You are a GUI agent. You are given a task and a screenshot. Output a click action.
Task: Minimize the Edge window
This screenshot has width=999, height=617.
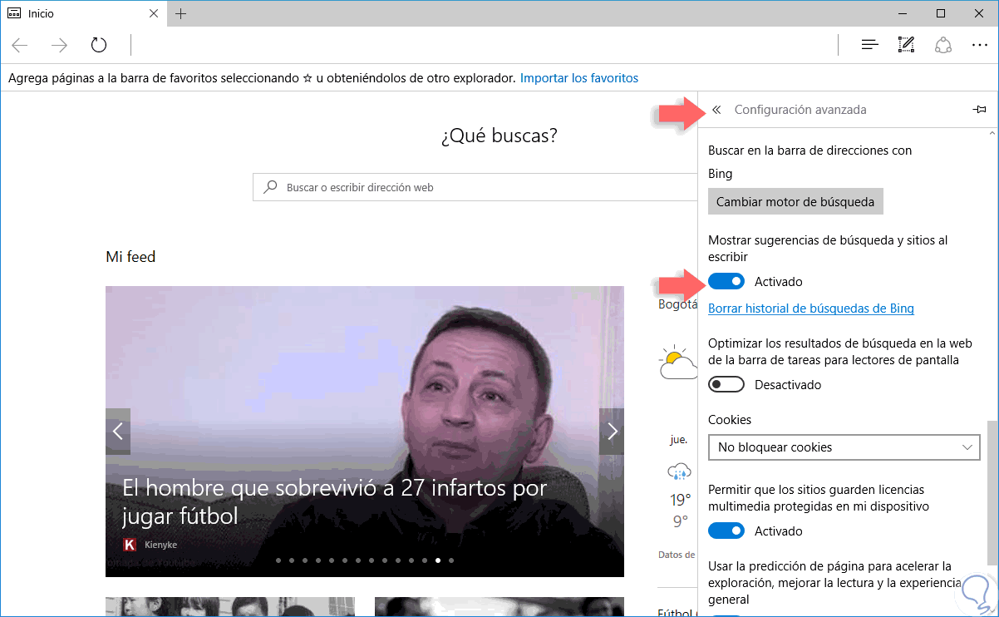click(902, 13)
